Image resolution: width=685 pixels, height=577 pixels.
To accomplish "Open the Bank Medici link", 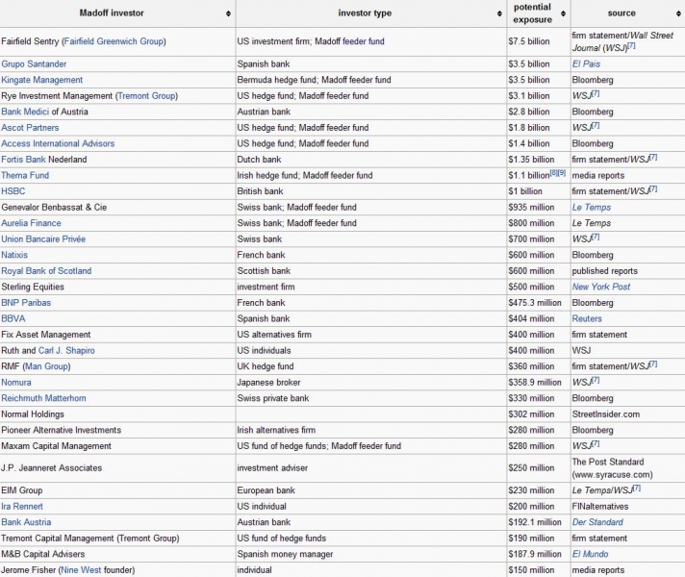I will click(x=25, y=112).
